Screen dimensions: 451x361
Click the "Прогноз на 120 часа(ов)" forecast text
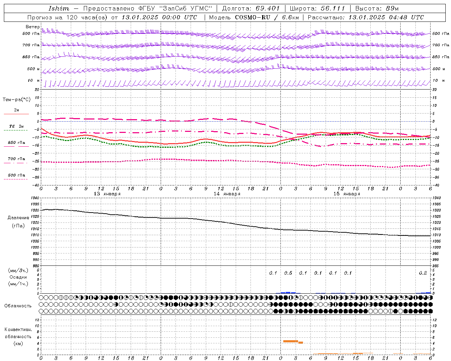68,17
